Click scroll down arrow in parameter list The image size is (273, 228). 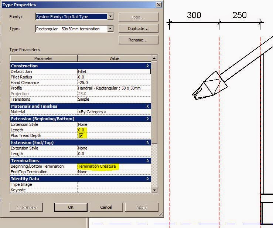[x=154, y=190]
